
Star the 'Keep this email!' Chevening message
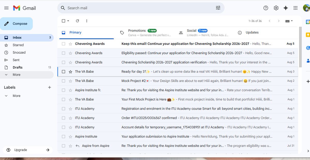[70, 44]
